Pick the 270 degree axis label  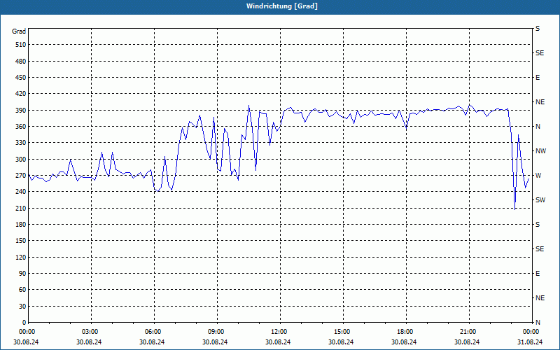[21, 176]
